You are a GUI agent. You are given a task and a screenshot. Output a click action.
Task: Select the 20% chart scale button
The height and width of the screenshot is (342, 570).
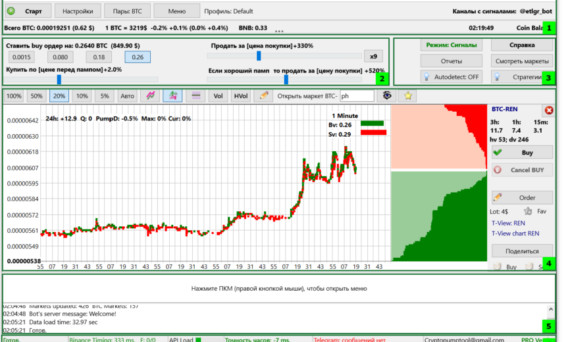[x=59, y=96]
